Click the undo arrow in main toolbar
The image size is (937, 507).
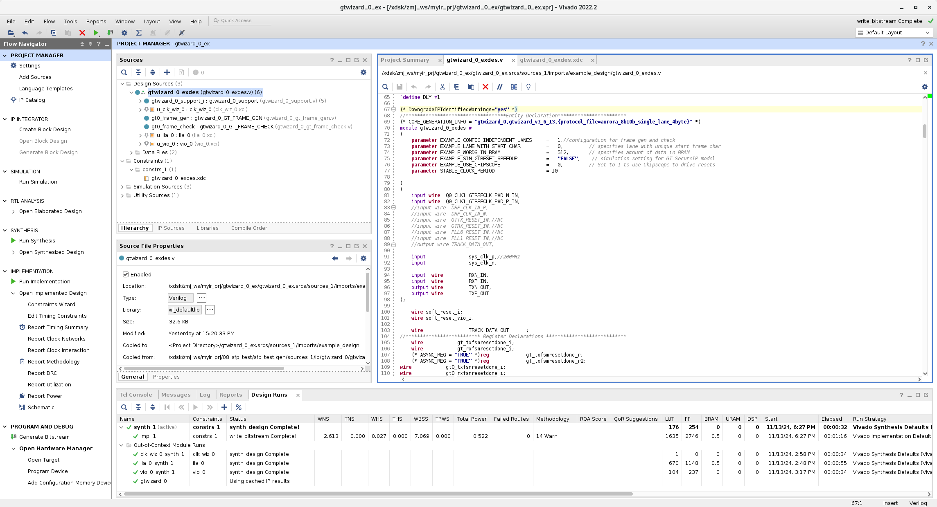click(x=25, y=33)
